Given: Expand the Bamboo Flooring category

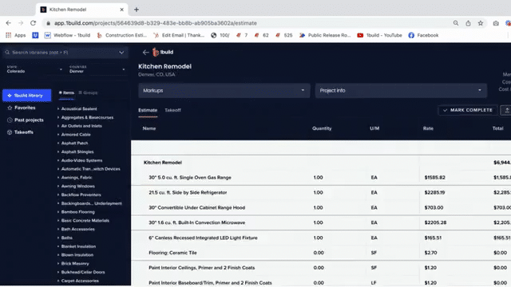Looking at the screenshot, I should [x=76, y=212].
